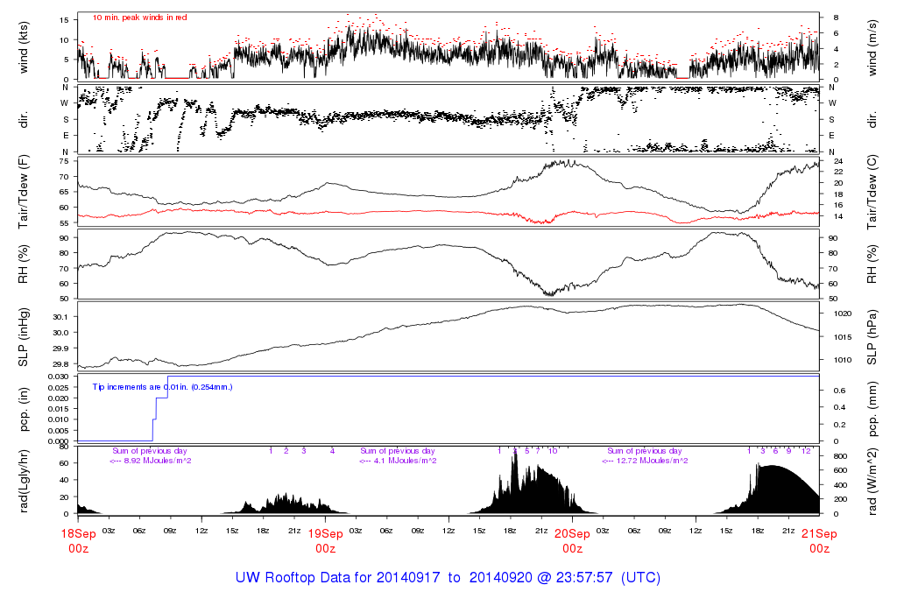Click the 19Sep 00z date label

[x=325, y=540]
